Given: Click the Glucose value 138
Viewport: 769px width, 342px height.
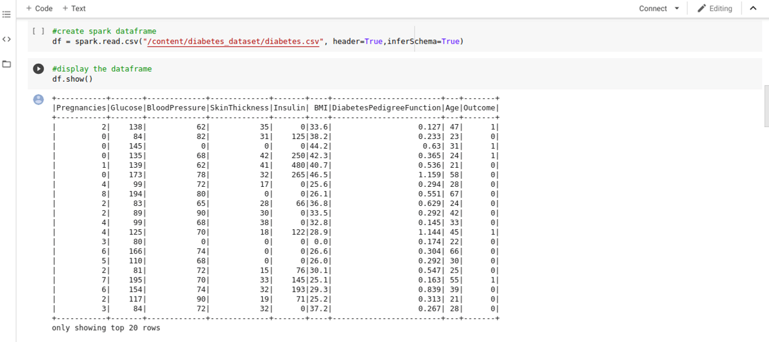Looking at the screenshot, I should [x=135, y=127].
